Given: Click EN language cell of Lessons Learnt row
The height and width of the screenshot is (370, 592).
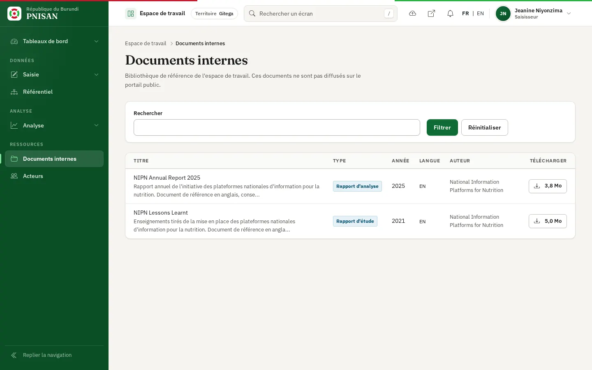Looking at the screenshot, I should point(423,222).
